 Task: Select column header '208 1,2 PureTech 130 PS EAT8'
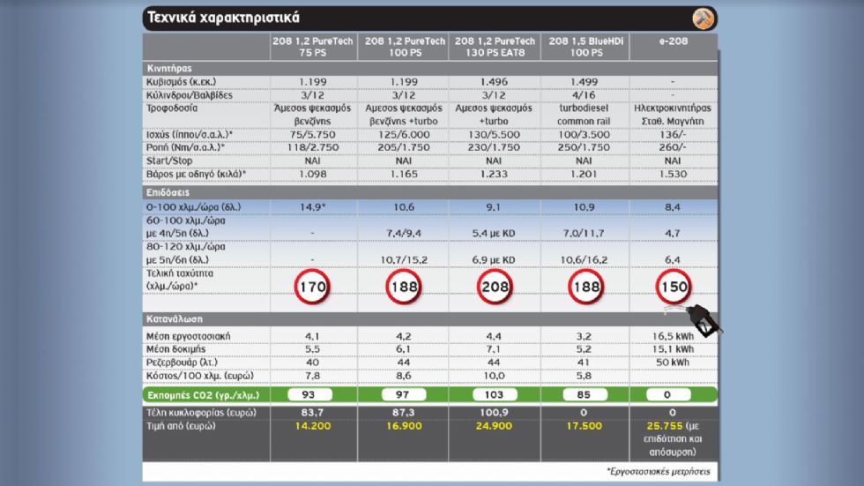tap(495, 47)
